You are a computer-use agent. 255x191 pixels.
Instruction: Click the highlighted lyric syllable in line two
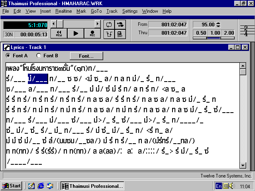coord(38,79)
